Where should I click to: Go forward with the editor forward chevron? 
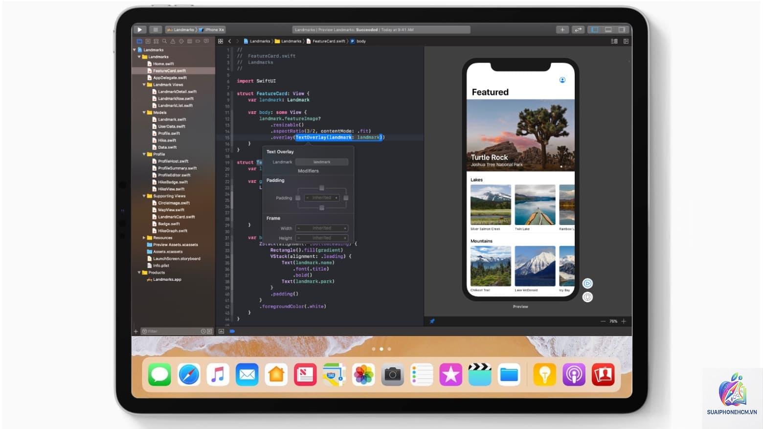[x=238, y=42]
